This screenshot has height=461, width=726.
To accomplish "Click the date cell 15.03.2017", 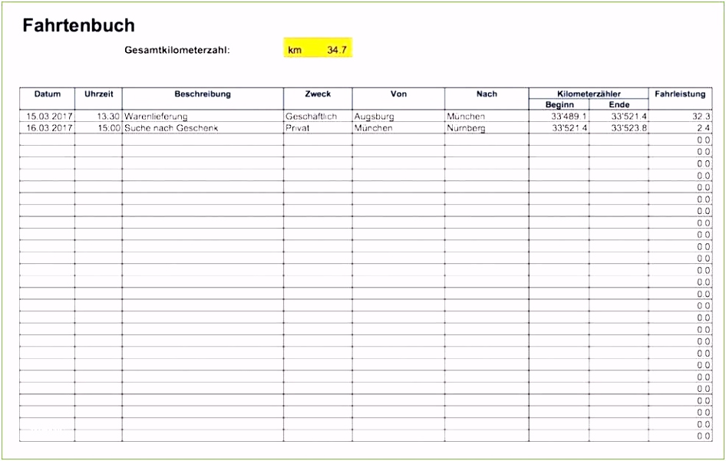I will pyautogui.click(x=48, y=116).
